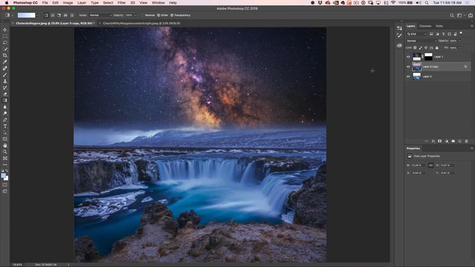Expand the gradient Opacity dropdown arrow
The height and width of the screenshot is (267, 475).
(x=135, y=15)
